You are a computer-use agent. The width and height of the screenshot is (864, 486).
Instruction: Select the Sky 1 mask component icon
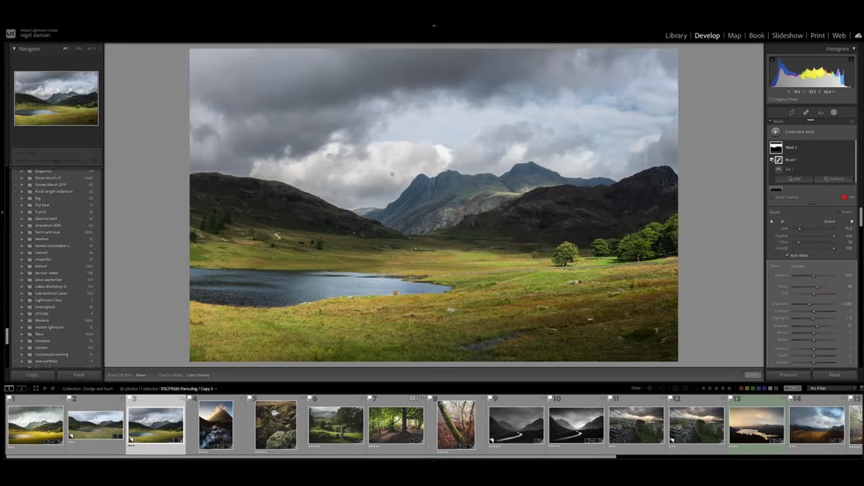778,169
